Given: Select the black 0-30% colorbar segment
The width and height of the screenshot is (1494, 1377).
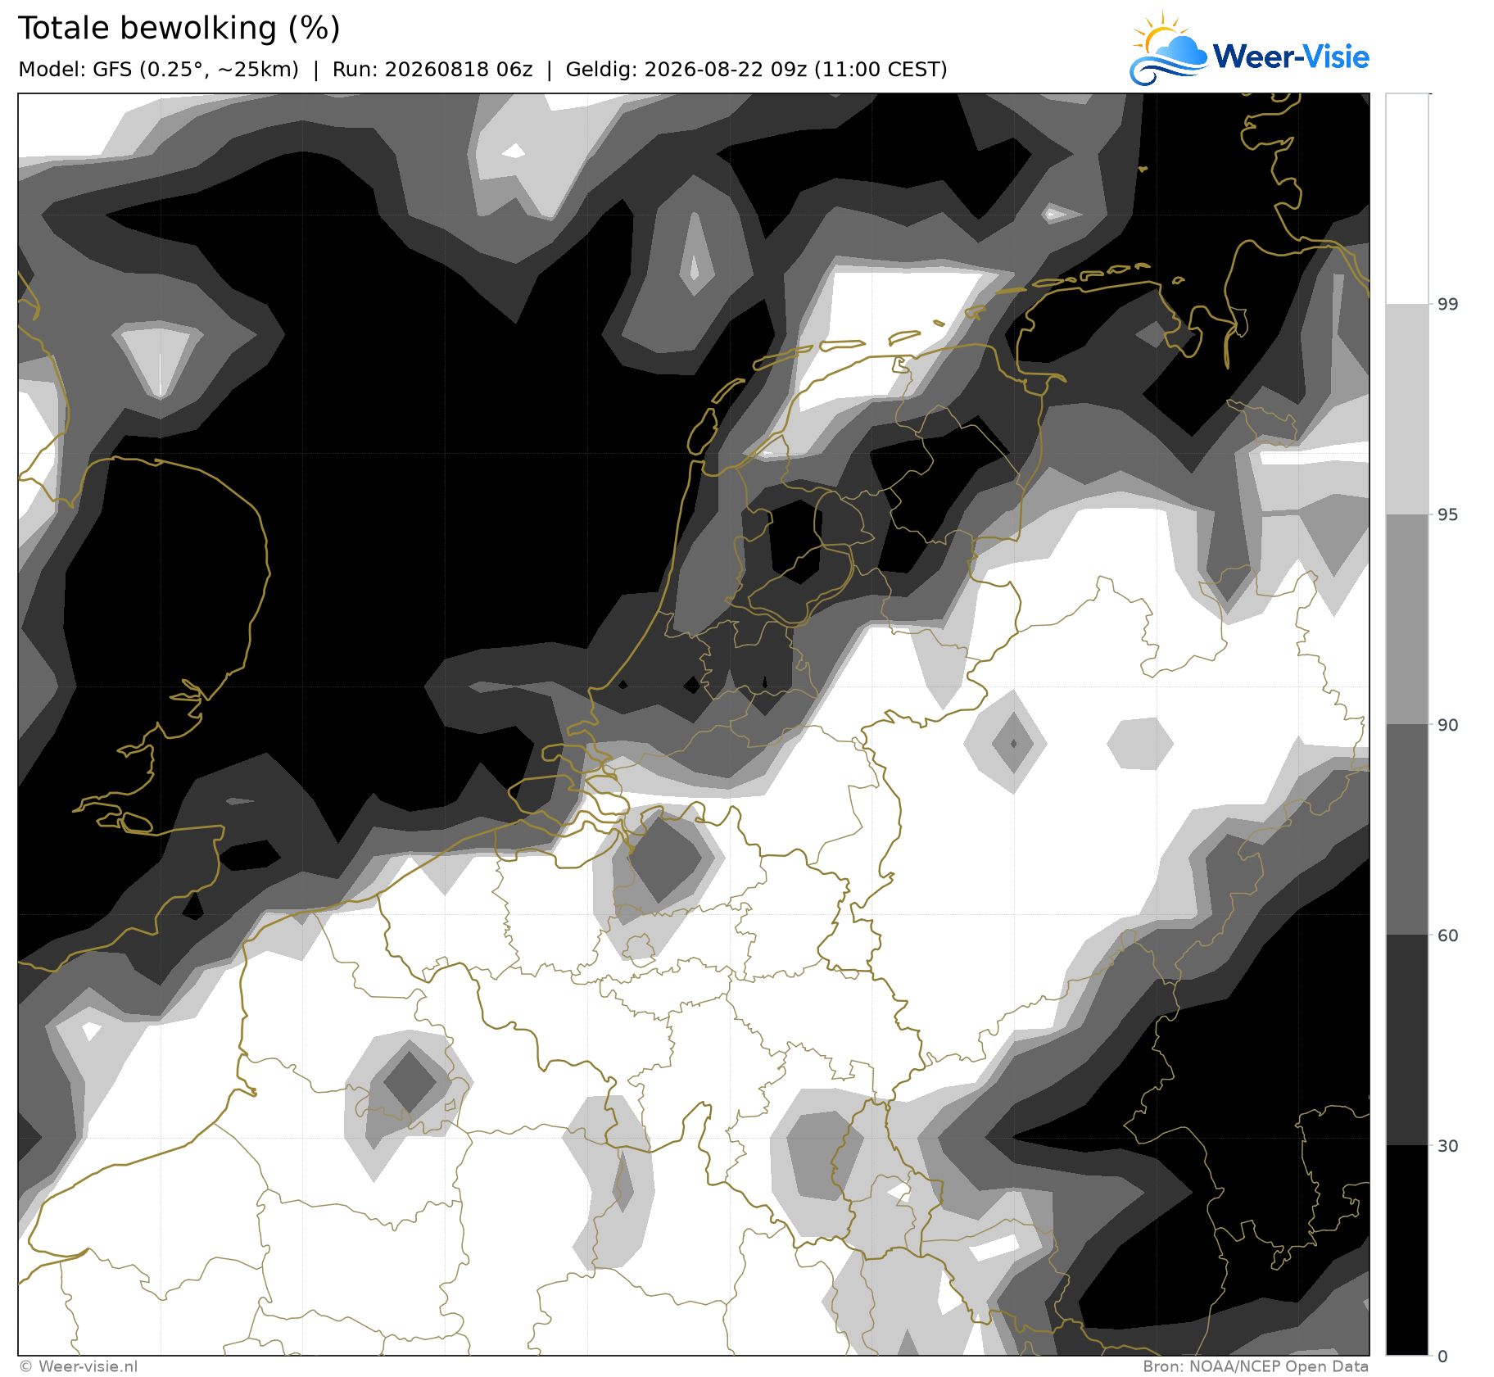Looking at the screenshot, I should click(x=1407, y=1250).
